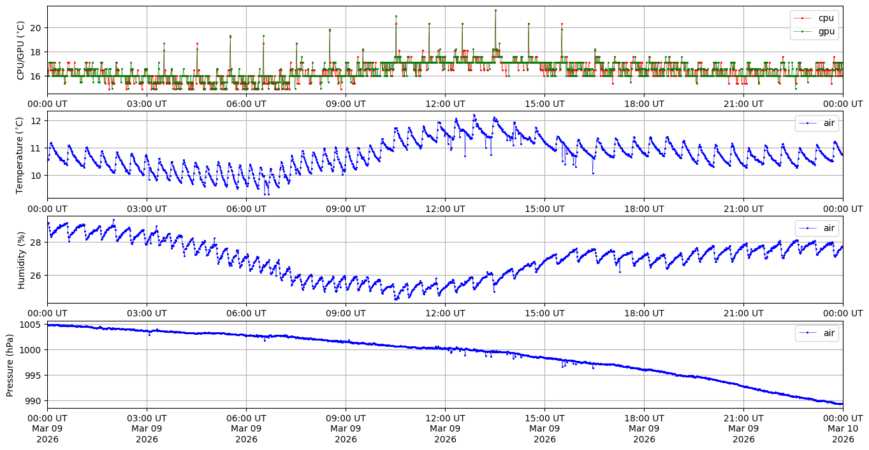Image resolution: width=869 pixels, height=450 pixels.
Task: Click the 20 tick on the CPU/GPU axis
Action: 35,28
